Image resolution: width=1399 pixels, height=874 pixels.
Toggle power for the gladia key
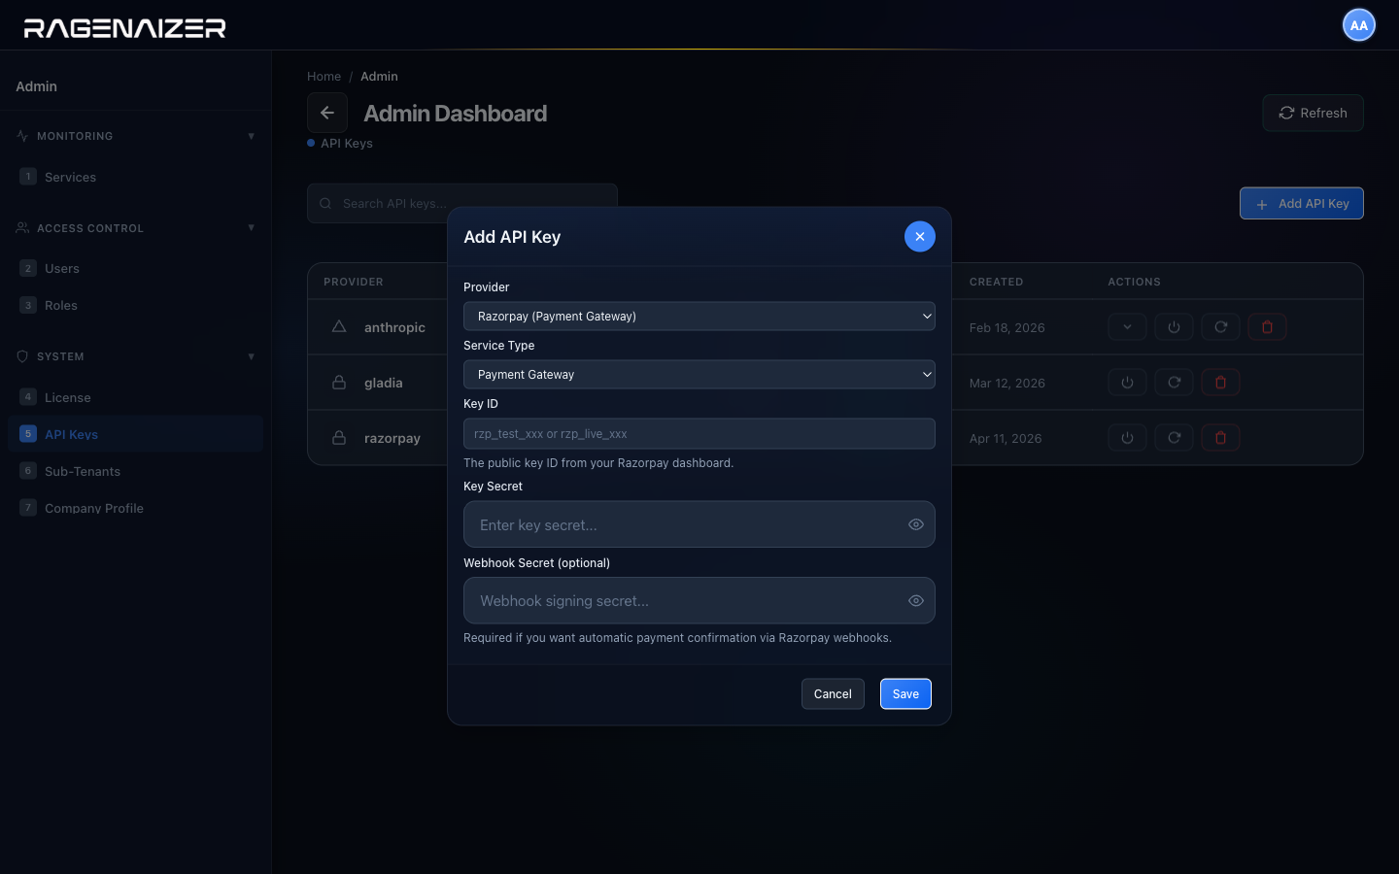[x=1127, y=383]
